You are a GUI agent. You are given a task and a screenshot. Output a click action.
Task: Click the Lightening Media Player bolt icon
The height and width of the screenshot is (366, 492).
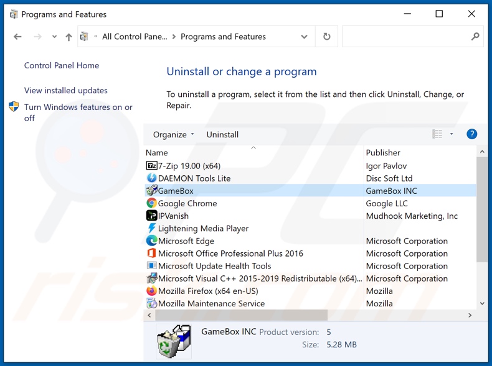[151, 228]
